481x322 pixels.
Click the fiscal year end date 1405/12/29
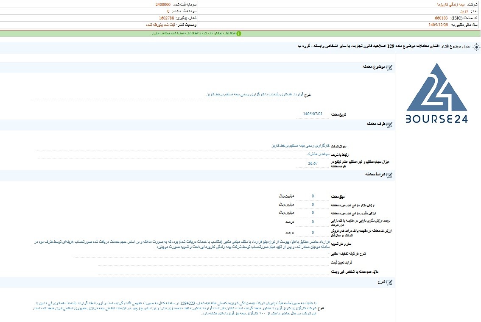click(438, 25)
